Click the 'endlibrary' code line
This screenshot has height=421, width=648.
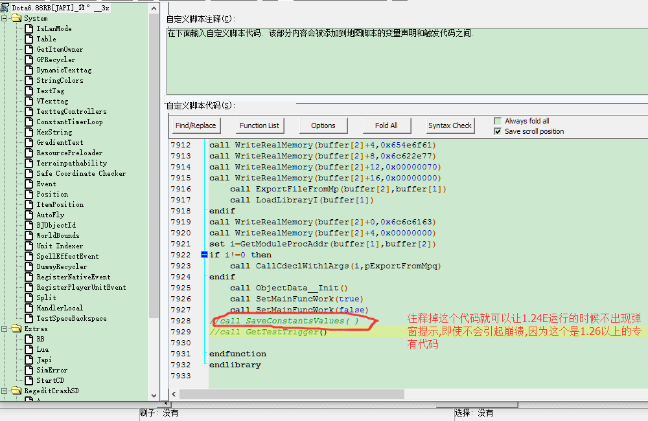(x=235, y=365)
